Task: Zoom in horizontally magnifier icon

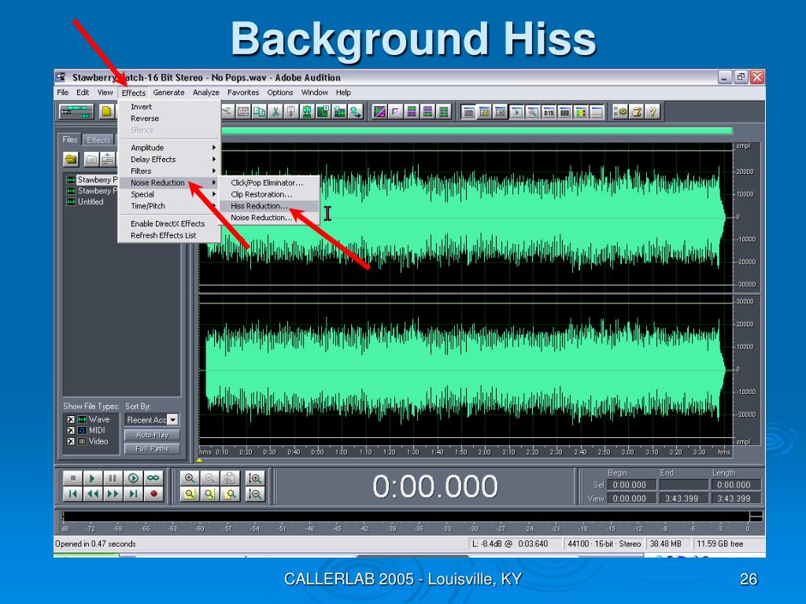Action: pos(190,478)
